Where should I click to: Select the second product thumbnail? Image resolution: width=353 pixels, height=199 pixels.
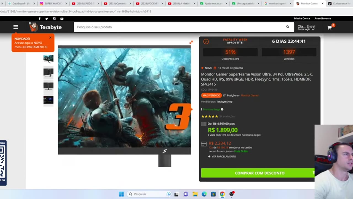pyautogui.click(x=48, y=72)
